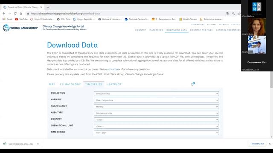Open a new browser tab
Viewport: 273px width, 153px height.
click(48, 7)
